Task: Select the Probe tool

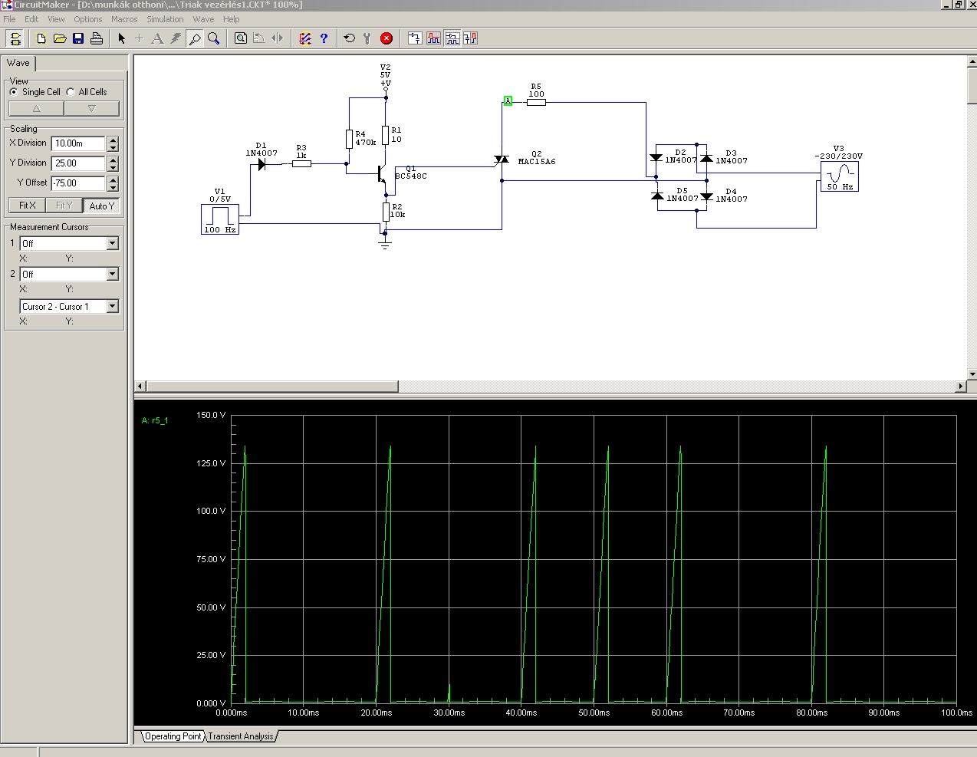Action: 195,38
